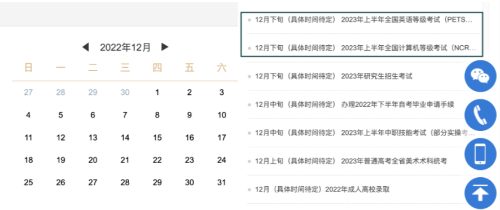This screenshot has width=500, height=210.
Task: Select greyed November 27 date
Action: (x=28, y=93)
